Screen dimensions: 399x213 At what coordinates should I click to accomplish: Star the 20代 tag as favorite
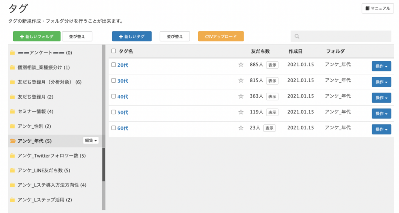(241, 65)
